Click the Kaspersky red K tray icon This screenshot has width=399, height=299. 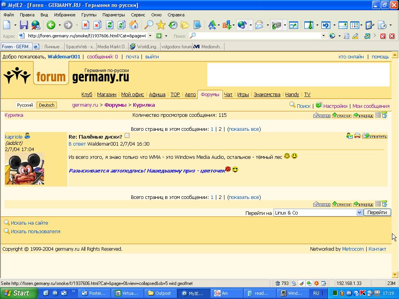pyautogui.click(x=363, y=293)
